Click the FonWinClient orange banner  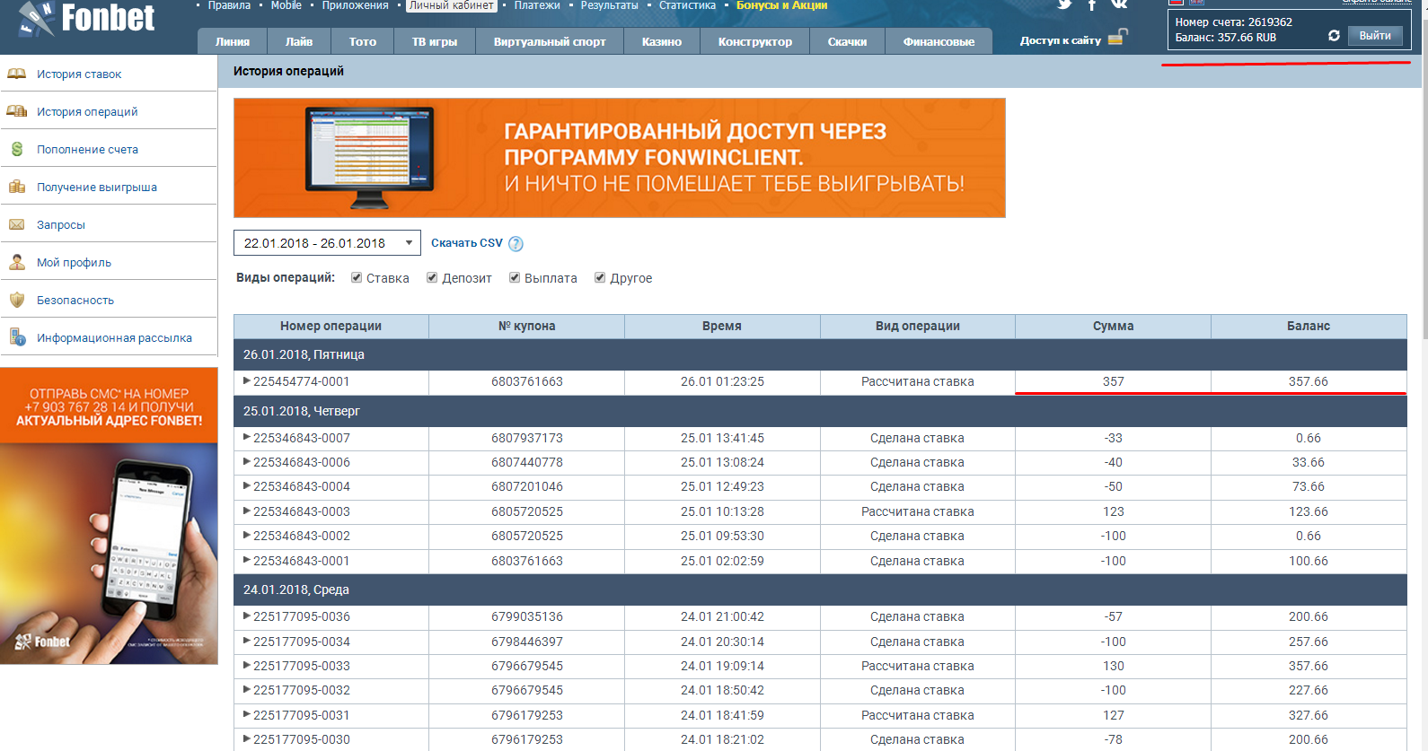619,158
